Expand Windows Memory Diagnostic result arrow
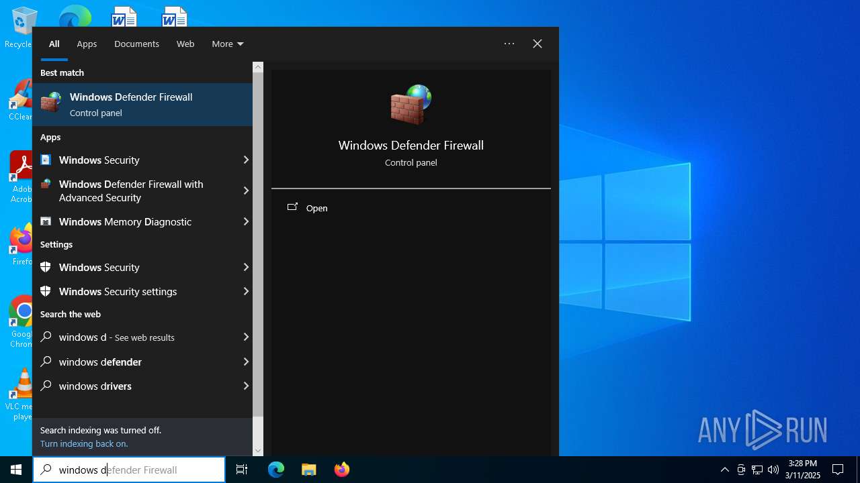 pyautogui.click(x=246, y=221)
